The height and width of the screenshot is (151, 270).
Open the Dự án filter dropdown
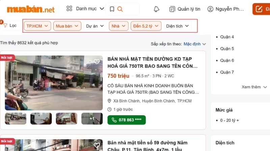[95, 26]
